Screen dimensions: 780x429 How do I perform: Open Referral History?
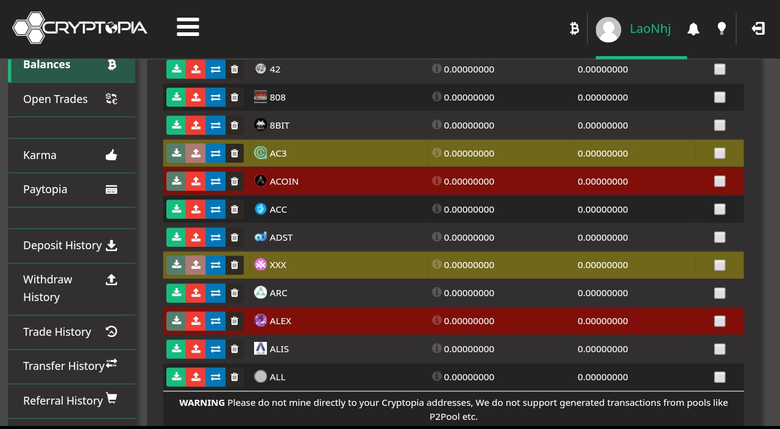[71, 401]
